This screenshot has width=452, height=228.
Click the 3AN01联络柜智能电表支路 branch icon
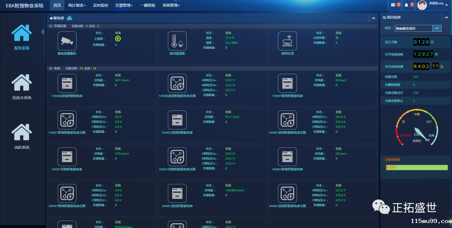[67, 193]
